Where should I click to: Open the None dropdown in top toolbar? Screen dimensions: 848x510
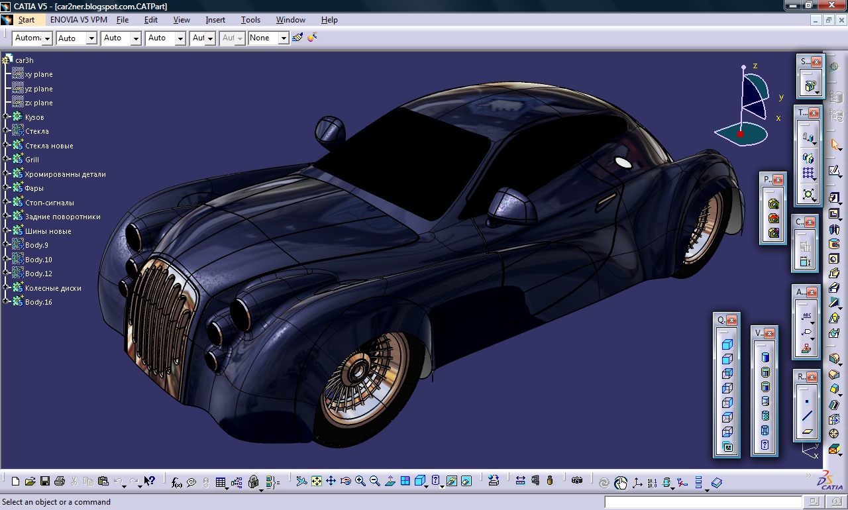(x=283, y=38)
